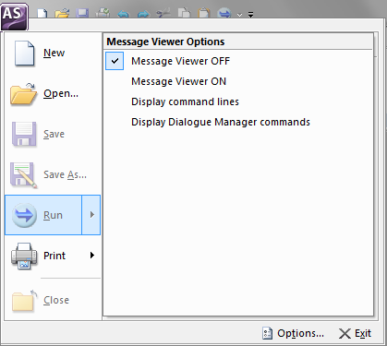Choose Open... from the application menu
This screenshot has height=346, width=387.
53,93
